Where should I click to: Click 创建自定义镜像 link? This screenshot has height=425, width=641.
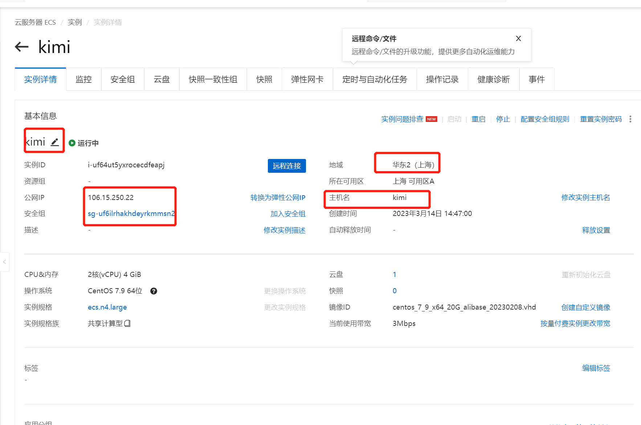click(x=586, y=307)
